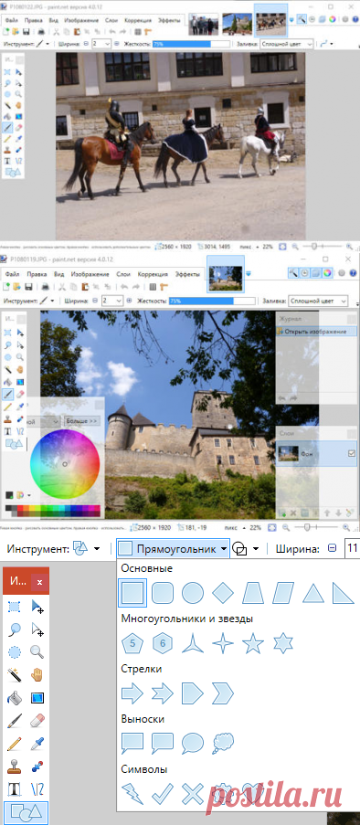Choose the Color Picker eyedropper tool
360x825 pixels.
(x=37, y=743)
